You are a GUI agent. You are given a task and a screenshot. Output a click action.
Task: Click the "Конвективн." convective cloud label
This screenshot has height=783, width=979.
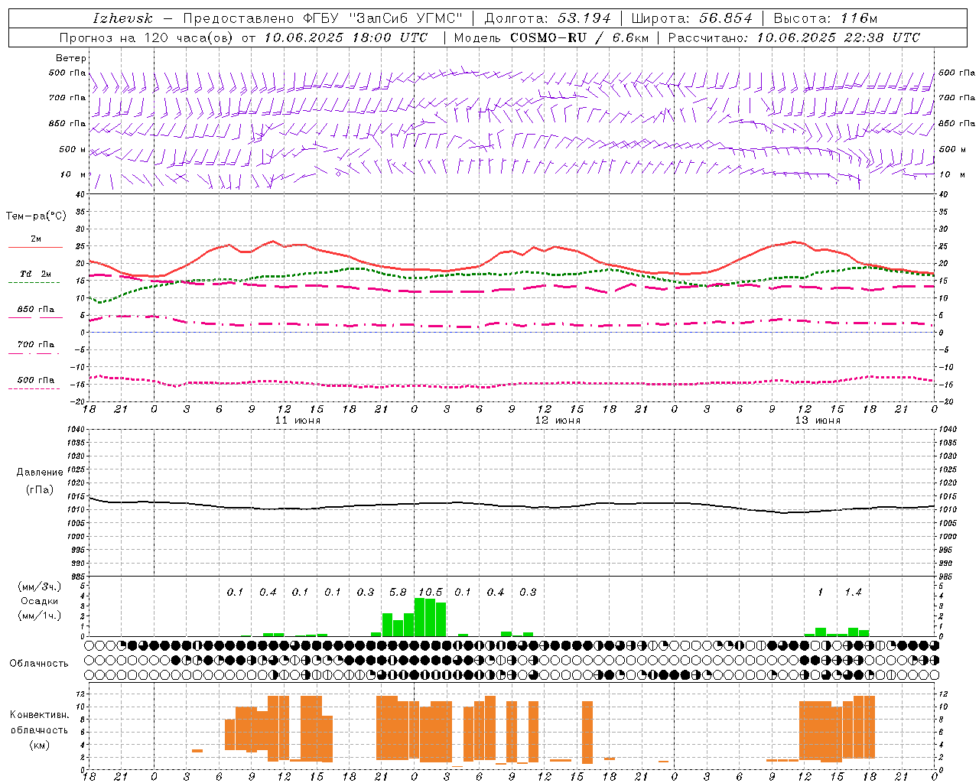(x=39, y=715)
